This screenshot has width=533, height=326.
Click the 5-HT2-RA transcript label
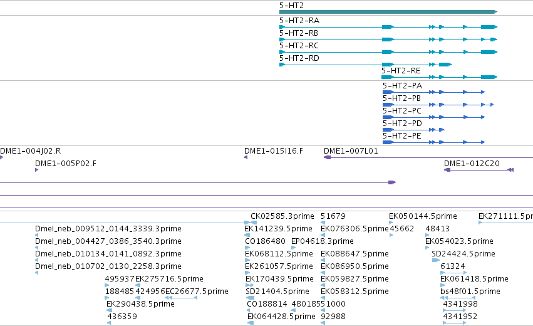pos(299,21)
